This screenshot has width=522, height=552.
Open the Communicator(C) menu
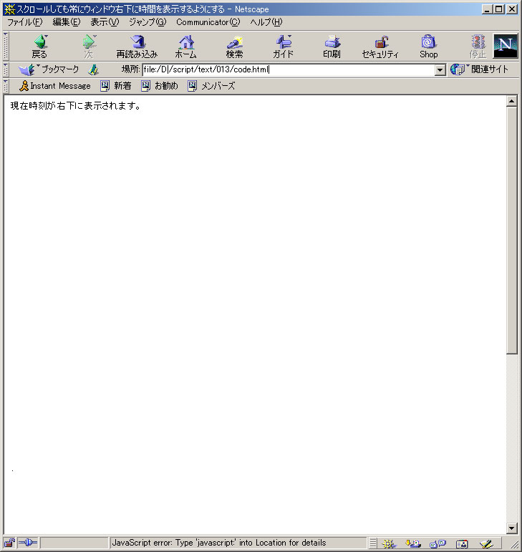208,22
